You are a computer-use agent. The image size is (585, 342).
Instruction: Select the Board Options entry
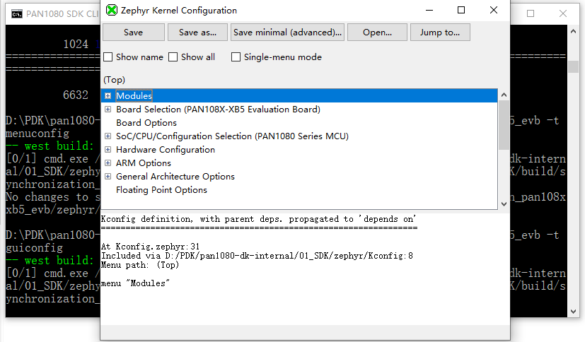(x=146, y=122)
